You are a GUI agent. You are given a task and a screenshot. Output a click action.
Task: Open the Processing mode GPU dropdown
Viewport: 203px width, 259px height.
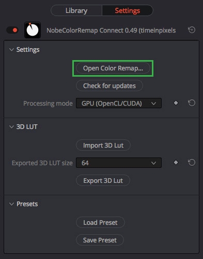click(119, 103)
